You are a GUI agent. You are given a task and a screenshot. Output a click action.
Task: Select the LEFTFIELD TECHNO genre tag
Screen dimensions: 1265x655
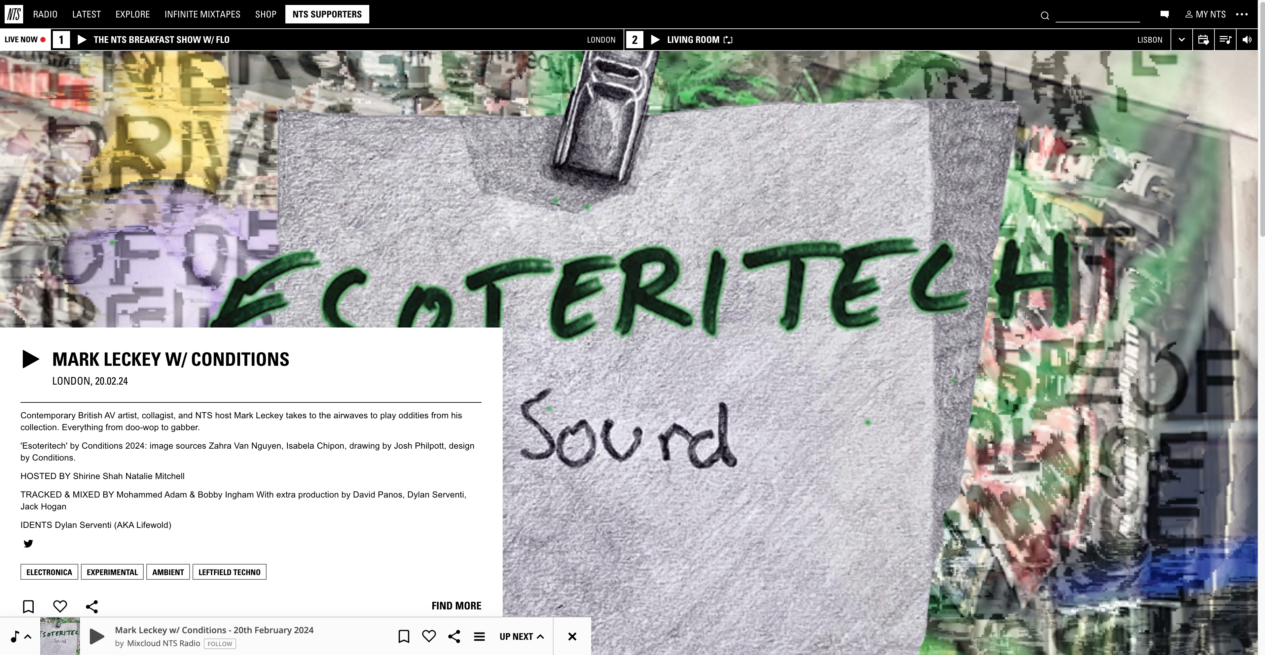[229, 572]
